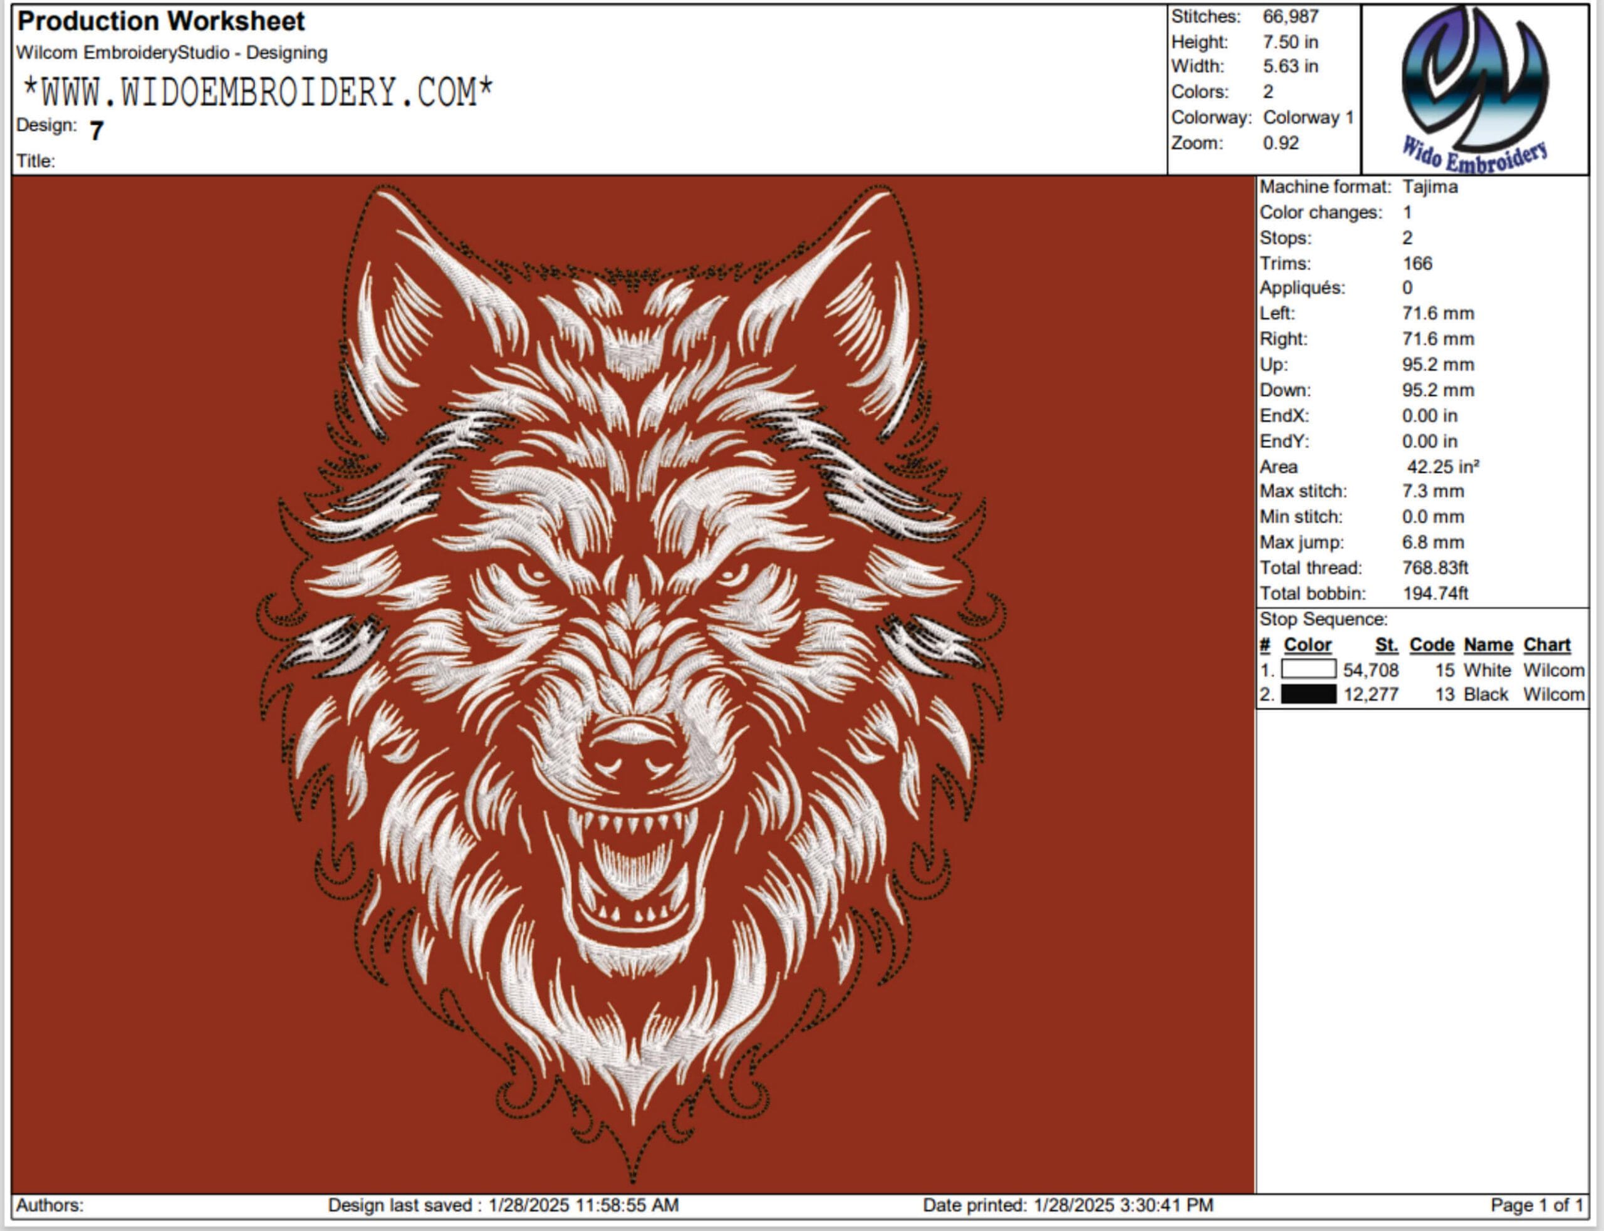The image size is (1604, 1231).
Task: Click the 'Stops:' label
Action: [x=1285, y=238]
